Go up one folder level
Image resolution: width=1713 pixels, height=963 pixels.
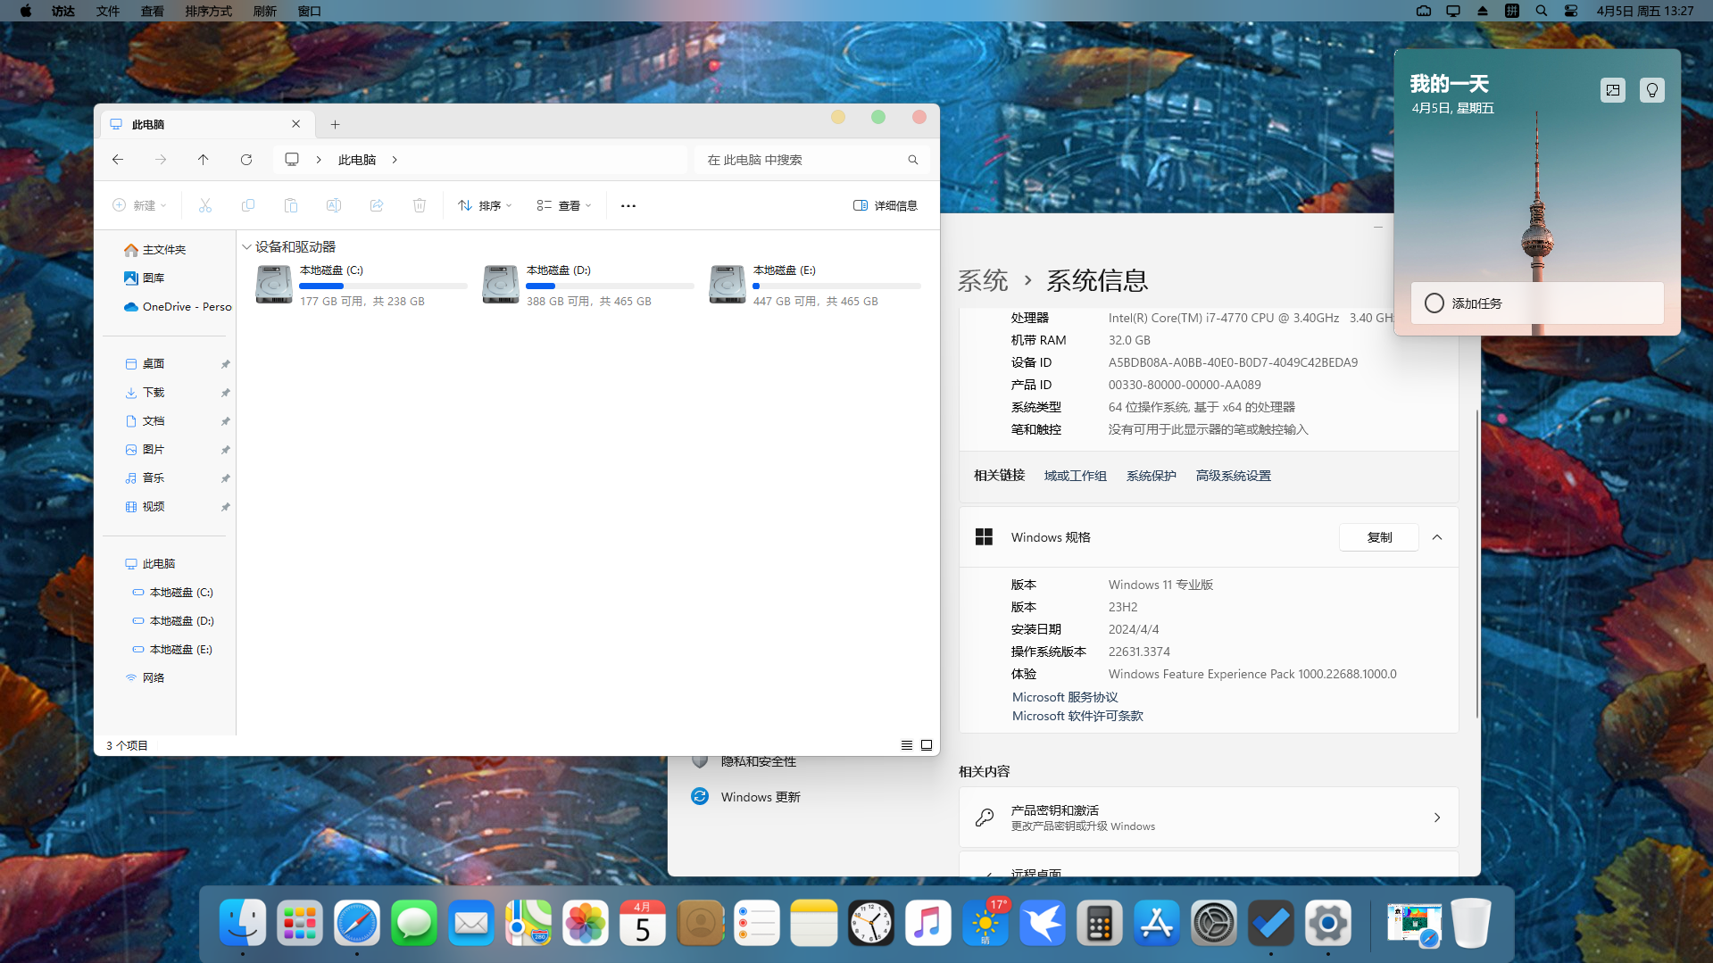(x=204, y=160)
